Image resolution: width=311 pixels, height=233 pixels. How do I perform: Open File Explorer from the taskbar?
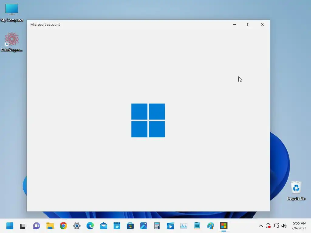(50, 226)
